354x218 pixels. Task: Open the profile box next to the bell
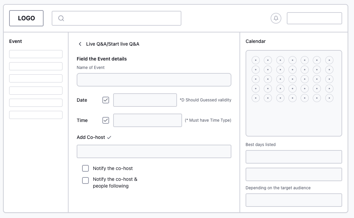click(314, 18)
